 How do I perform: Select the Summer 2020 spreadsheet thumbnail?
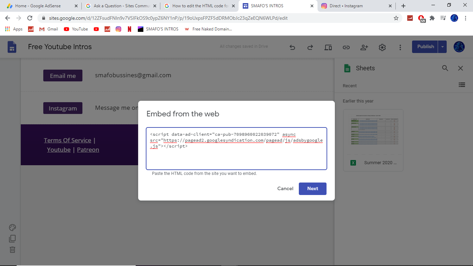point(373,140)
